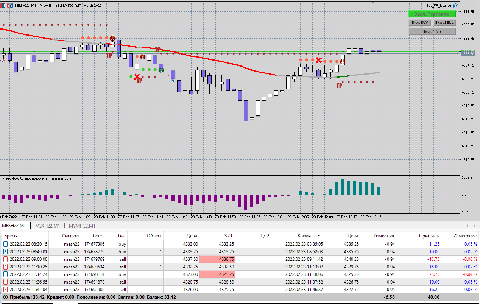
Task: Click the deal icon for ticket 174689534
Action: tap(5, 267)
